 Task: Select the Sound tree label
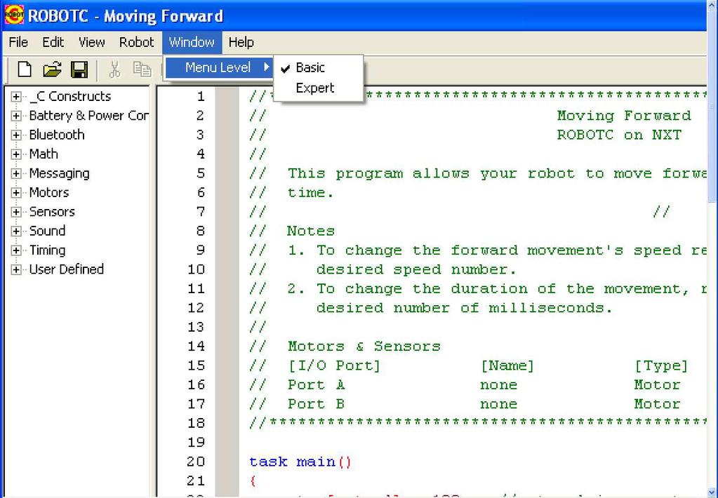point(47,231)
